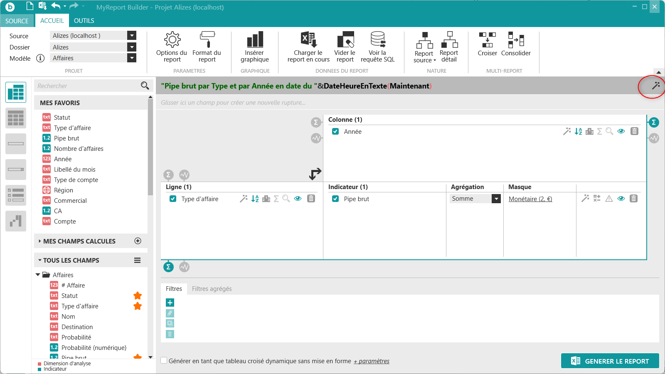Image resolution: width=665 pixels, height=374 pixels.
Task: Switch to the OUTILS ribbon tab
Action: (x=84, y=21)
